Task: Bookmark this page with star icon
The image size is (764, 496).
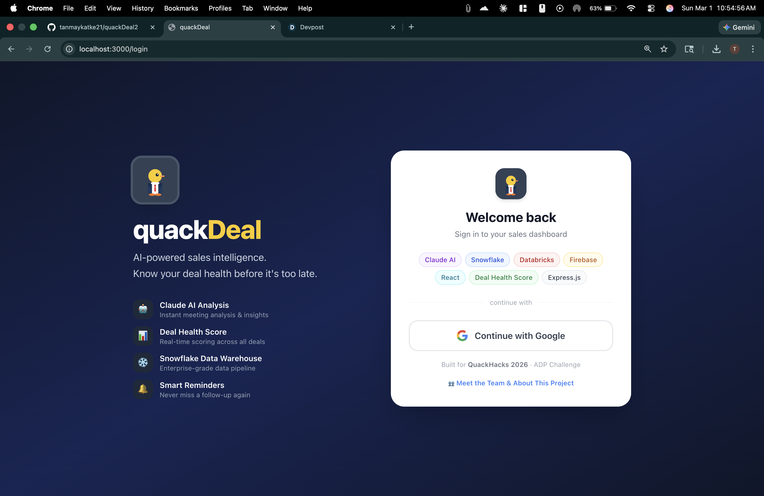Action: (x=664, y=49)
